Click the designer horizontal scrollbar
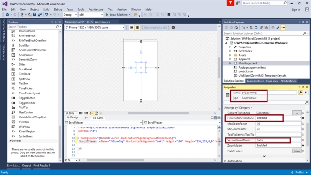 pos(158,113)
